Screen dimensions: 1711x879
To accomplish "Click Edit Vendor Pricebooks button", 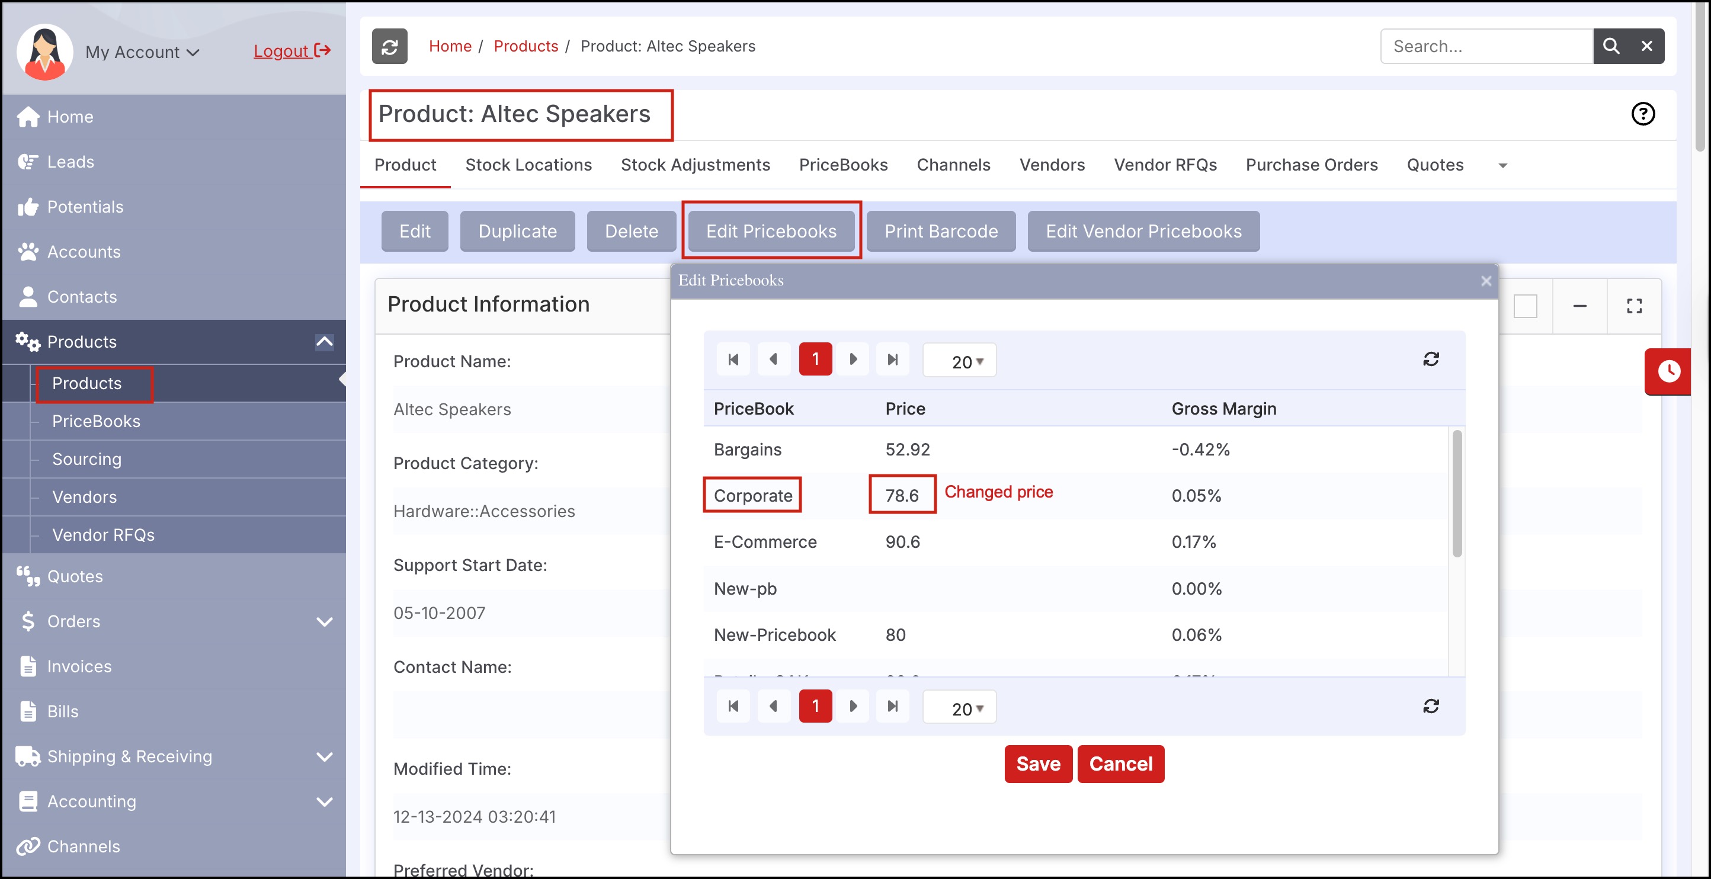I will (1143, 231).
